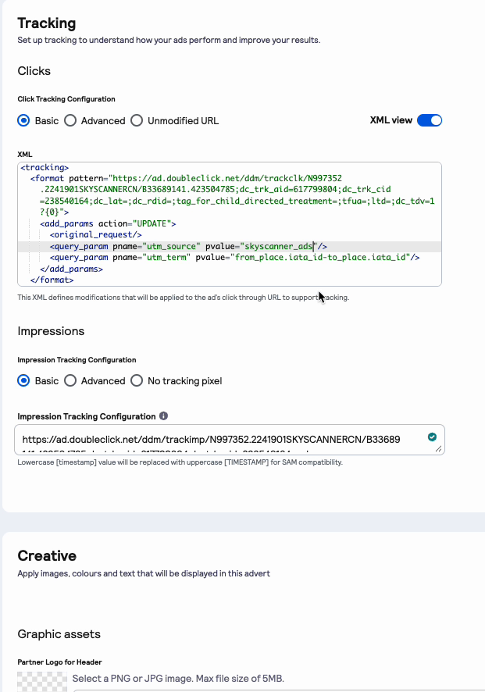This screenshot has width=485, height=692.
Task: Click the Tracking section heading
Action: pos(47,23)
